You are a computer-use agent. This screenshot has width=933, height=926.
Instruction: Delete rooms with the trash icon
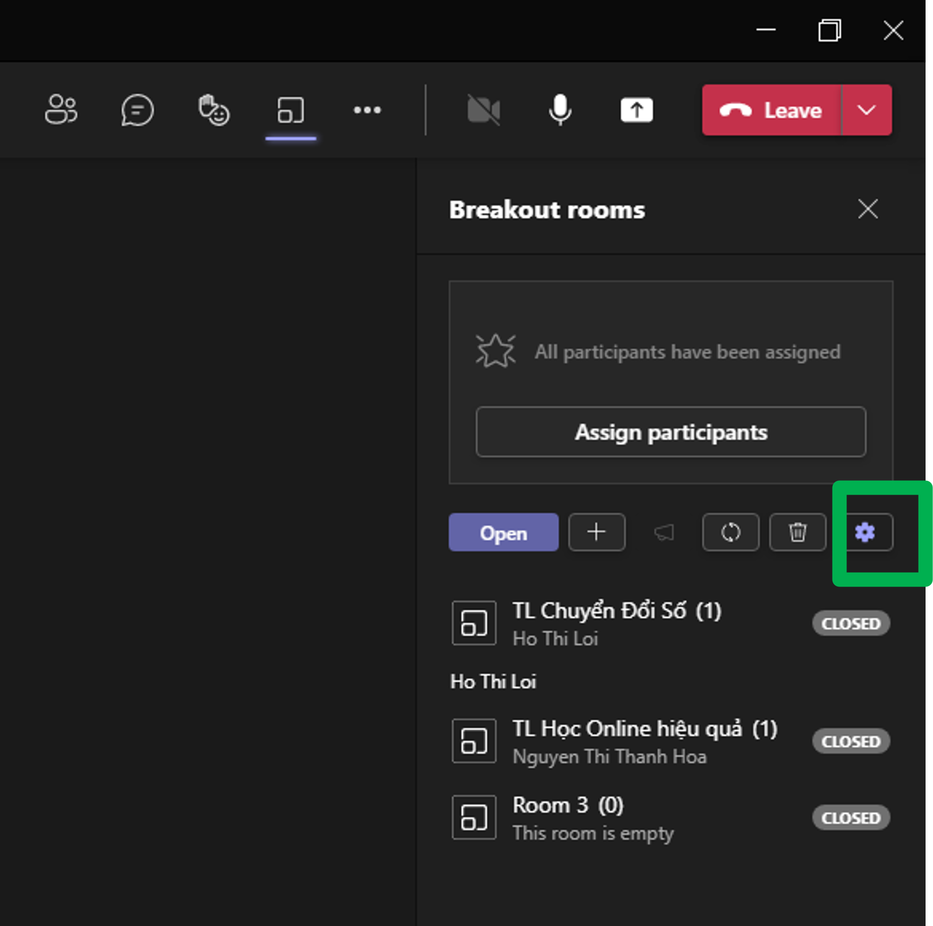[x=798, y=532]
